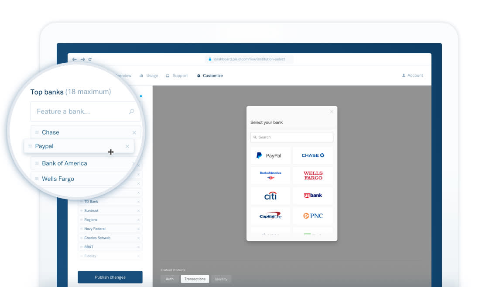Click the magnifier icon in Feature a bank
This screenshot has width=496, height=287.
pos(132,111)
